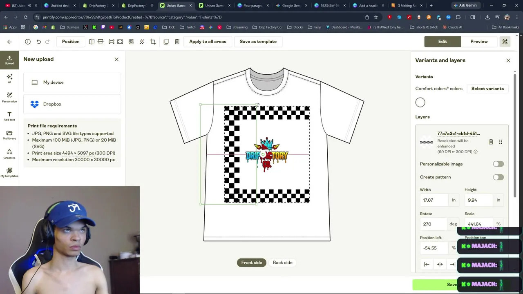Bookmark this page with star icon

pyautogui.click(x=376, y=17)
